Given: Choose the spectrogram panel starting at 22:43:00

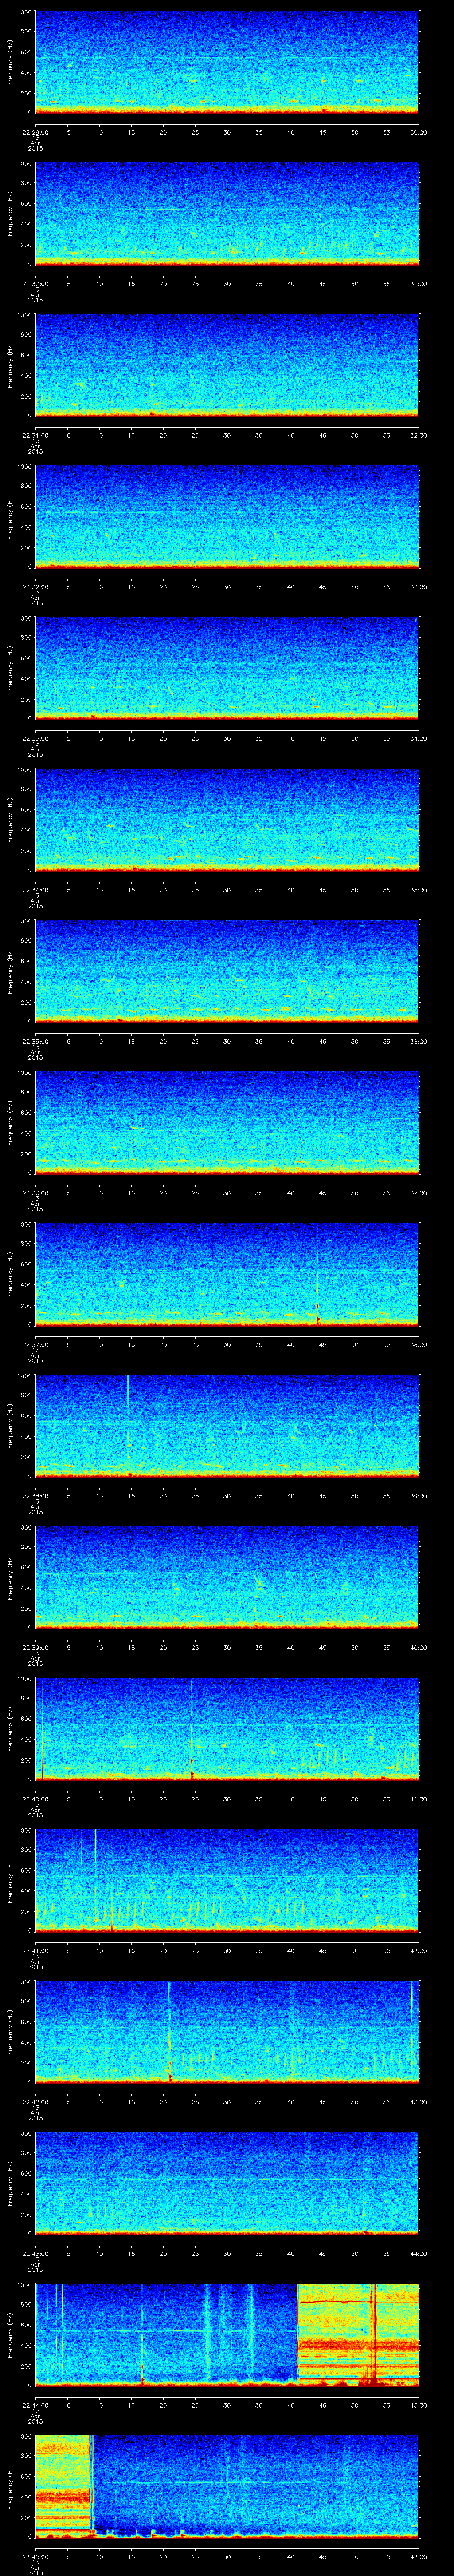Looking at the screenshot, I should tap(227, 2184).
